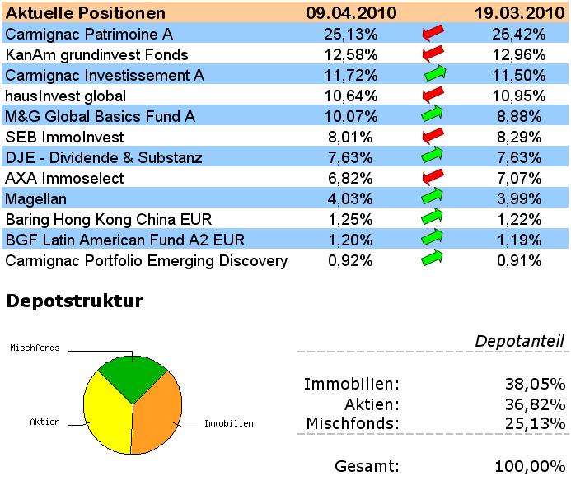Click the Depotstruktur heading
The height and width of the screenshot is (490, 571).
(x=75, y=301)
